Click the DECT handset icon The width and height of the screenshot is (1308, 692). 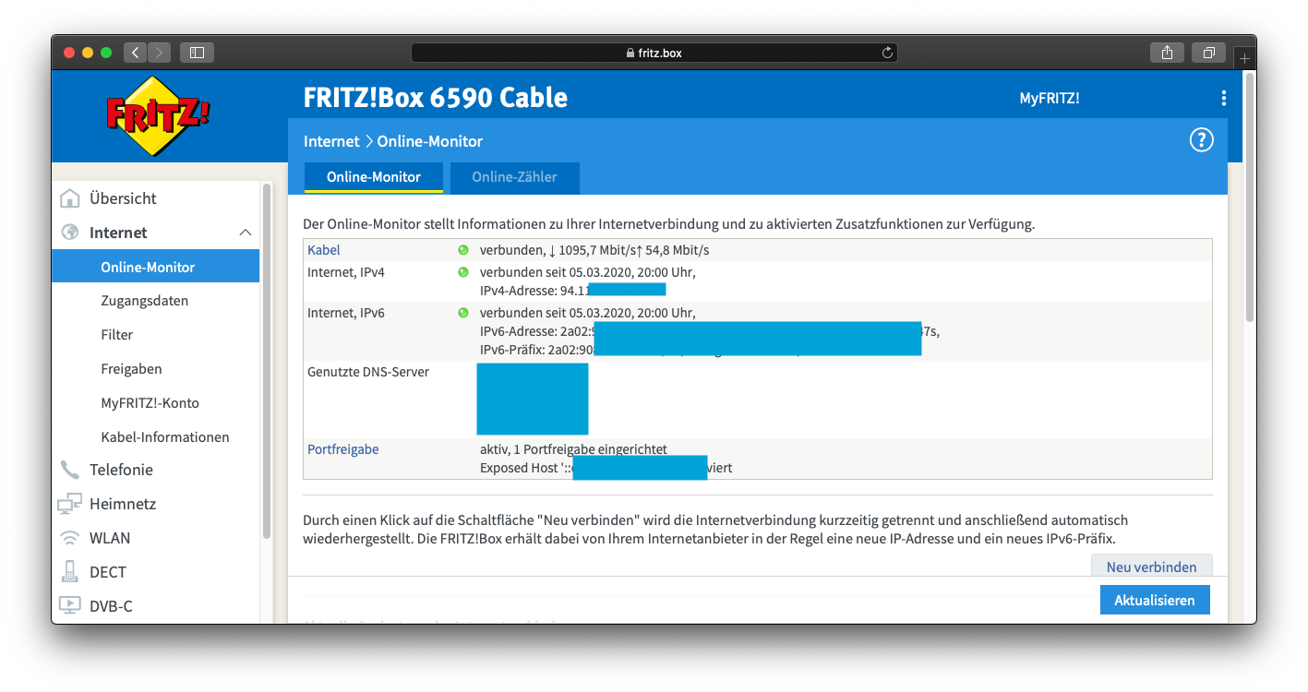[x=69, y=572]
